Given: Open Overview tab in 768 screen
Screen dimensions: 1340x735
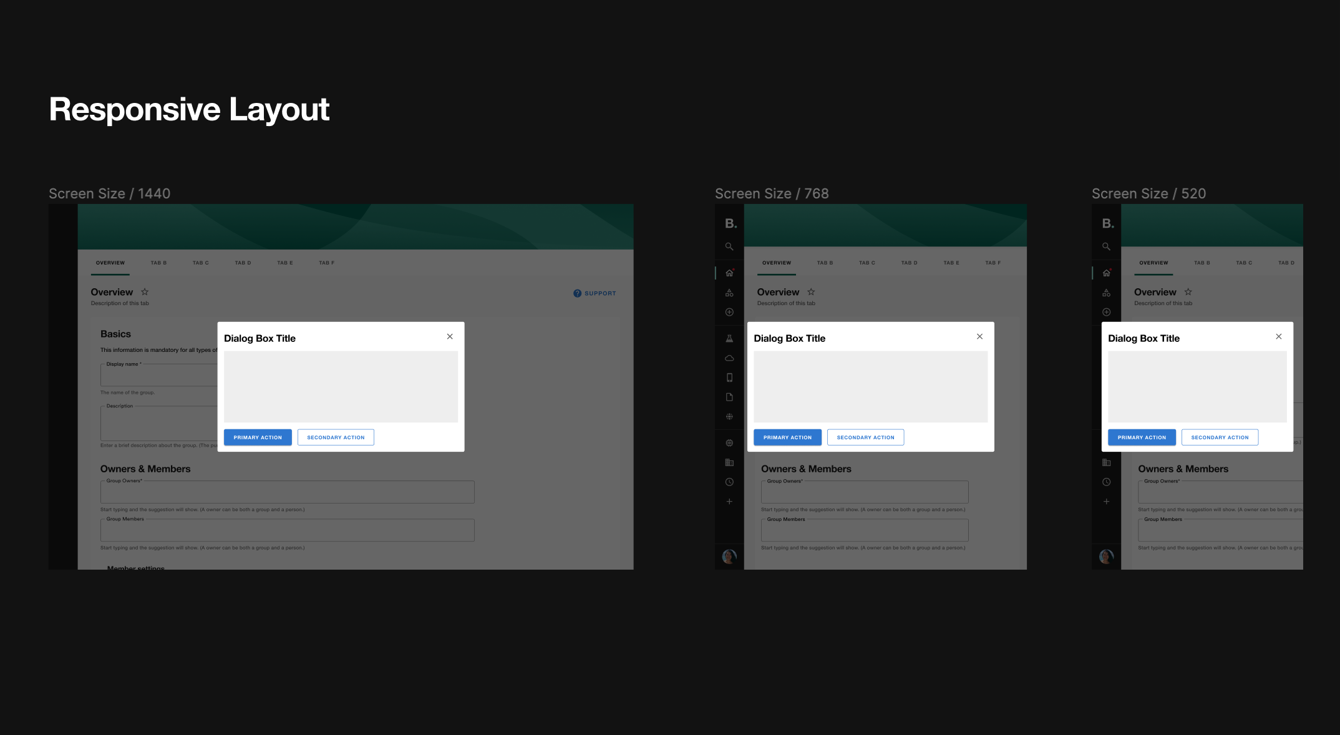Looking at the screenshot, I should (x=777, y=263).
